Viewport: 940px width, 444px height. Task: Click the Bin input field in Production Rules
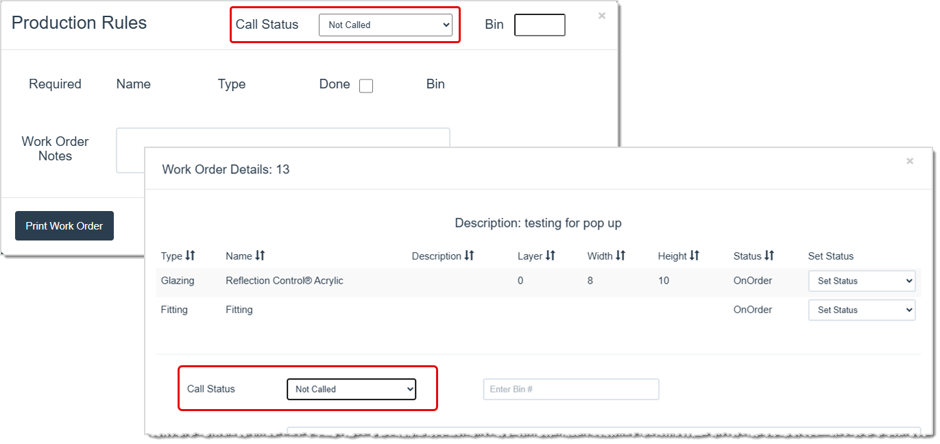540,25
